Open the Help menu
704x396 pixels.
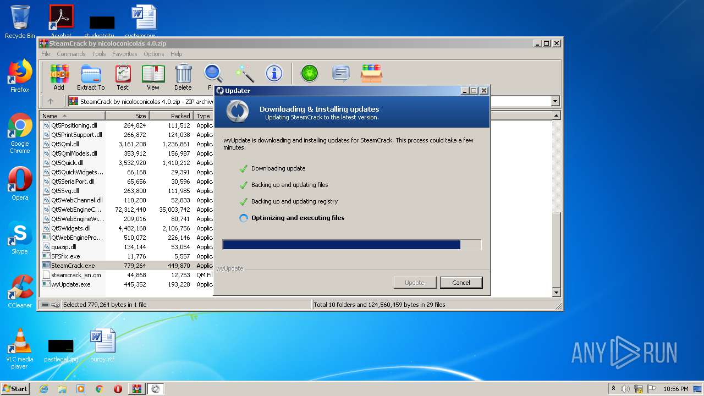coord(176,54)
